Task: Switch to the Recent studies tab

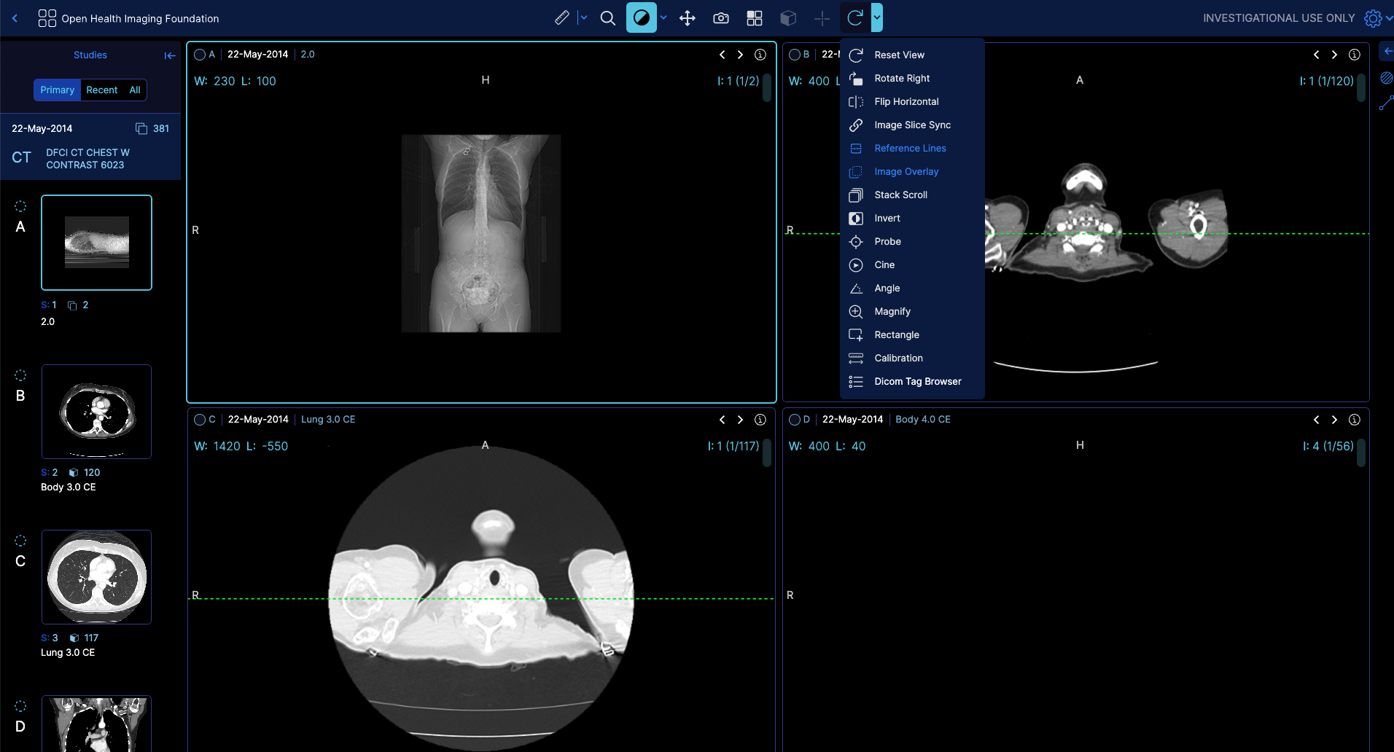Action: [101, 90]
